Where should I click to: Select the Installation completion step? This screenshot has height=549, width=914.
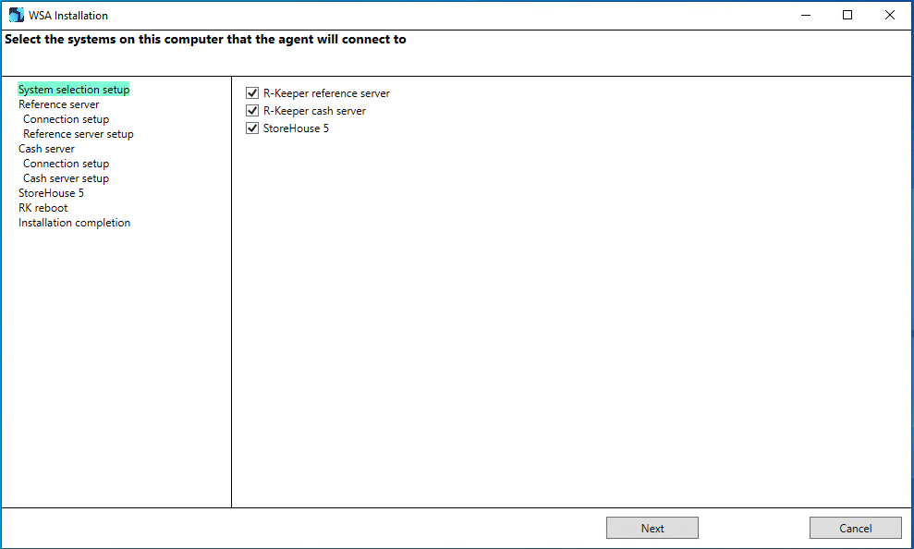(75, 223)
